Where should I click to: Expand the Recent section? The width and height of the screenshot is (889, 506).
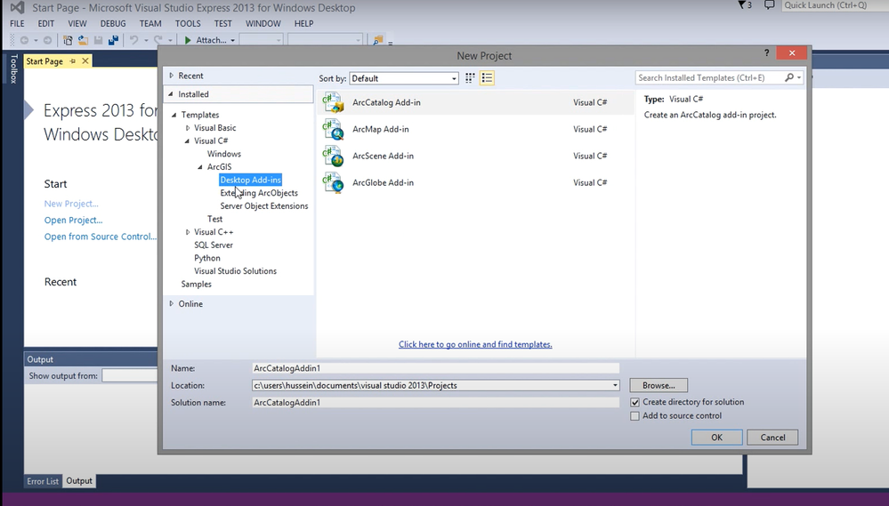(x=171, y=76)
